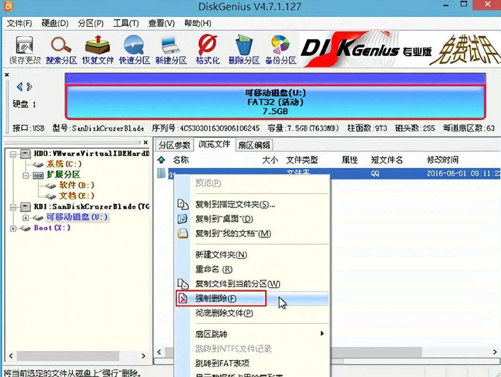Open the View (V) menu
The width and height of the screenshot is (501, 377).
click(x=161, y=23)
